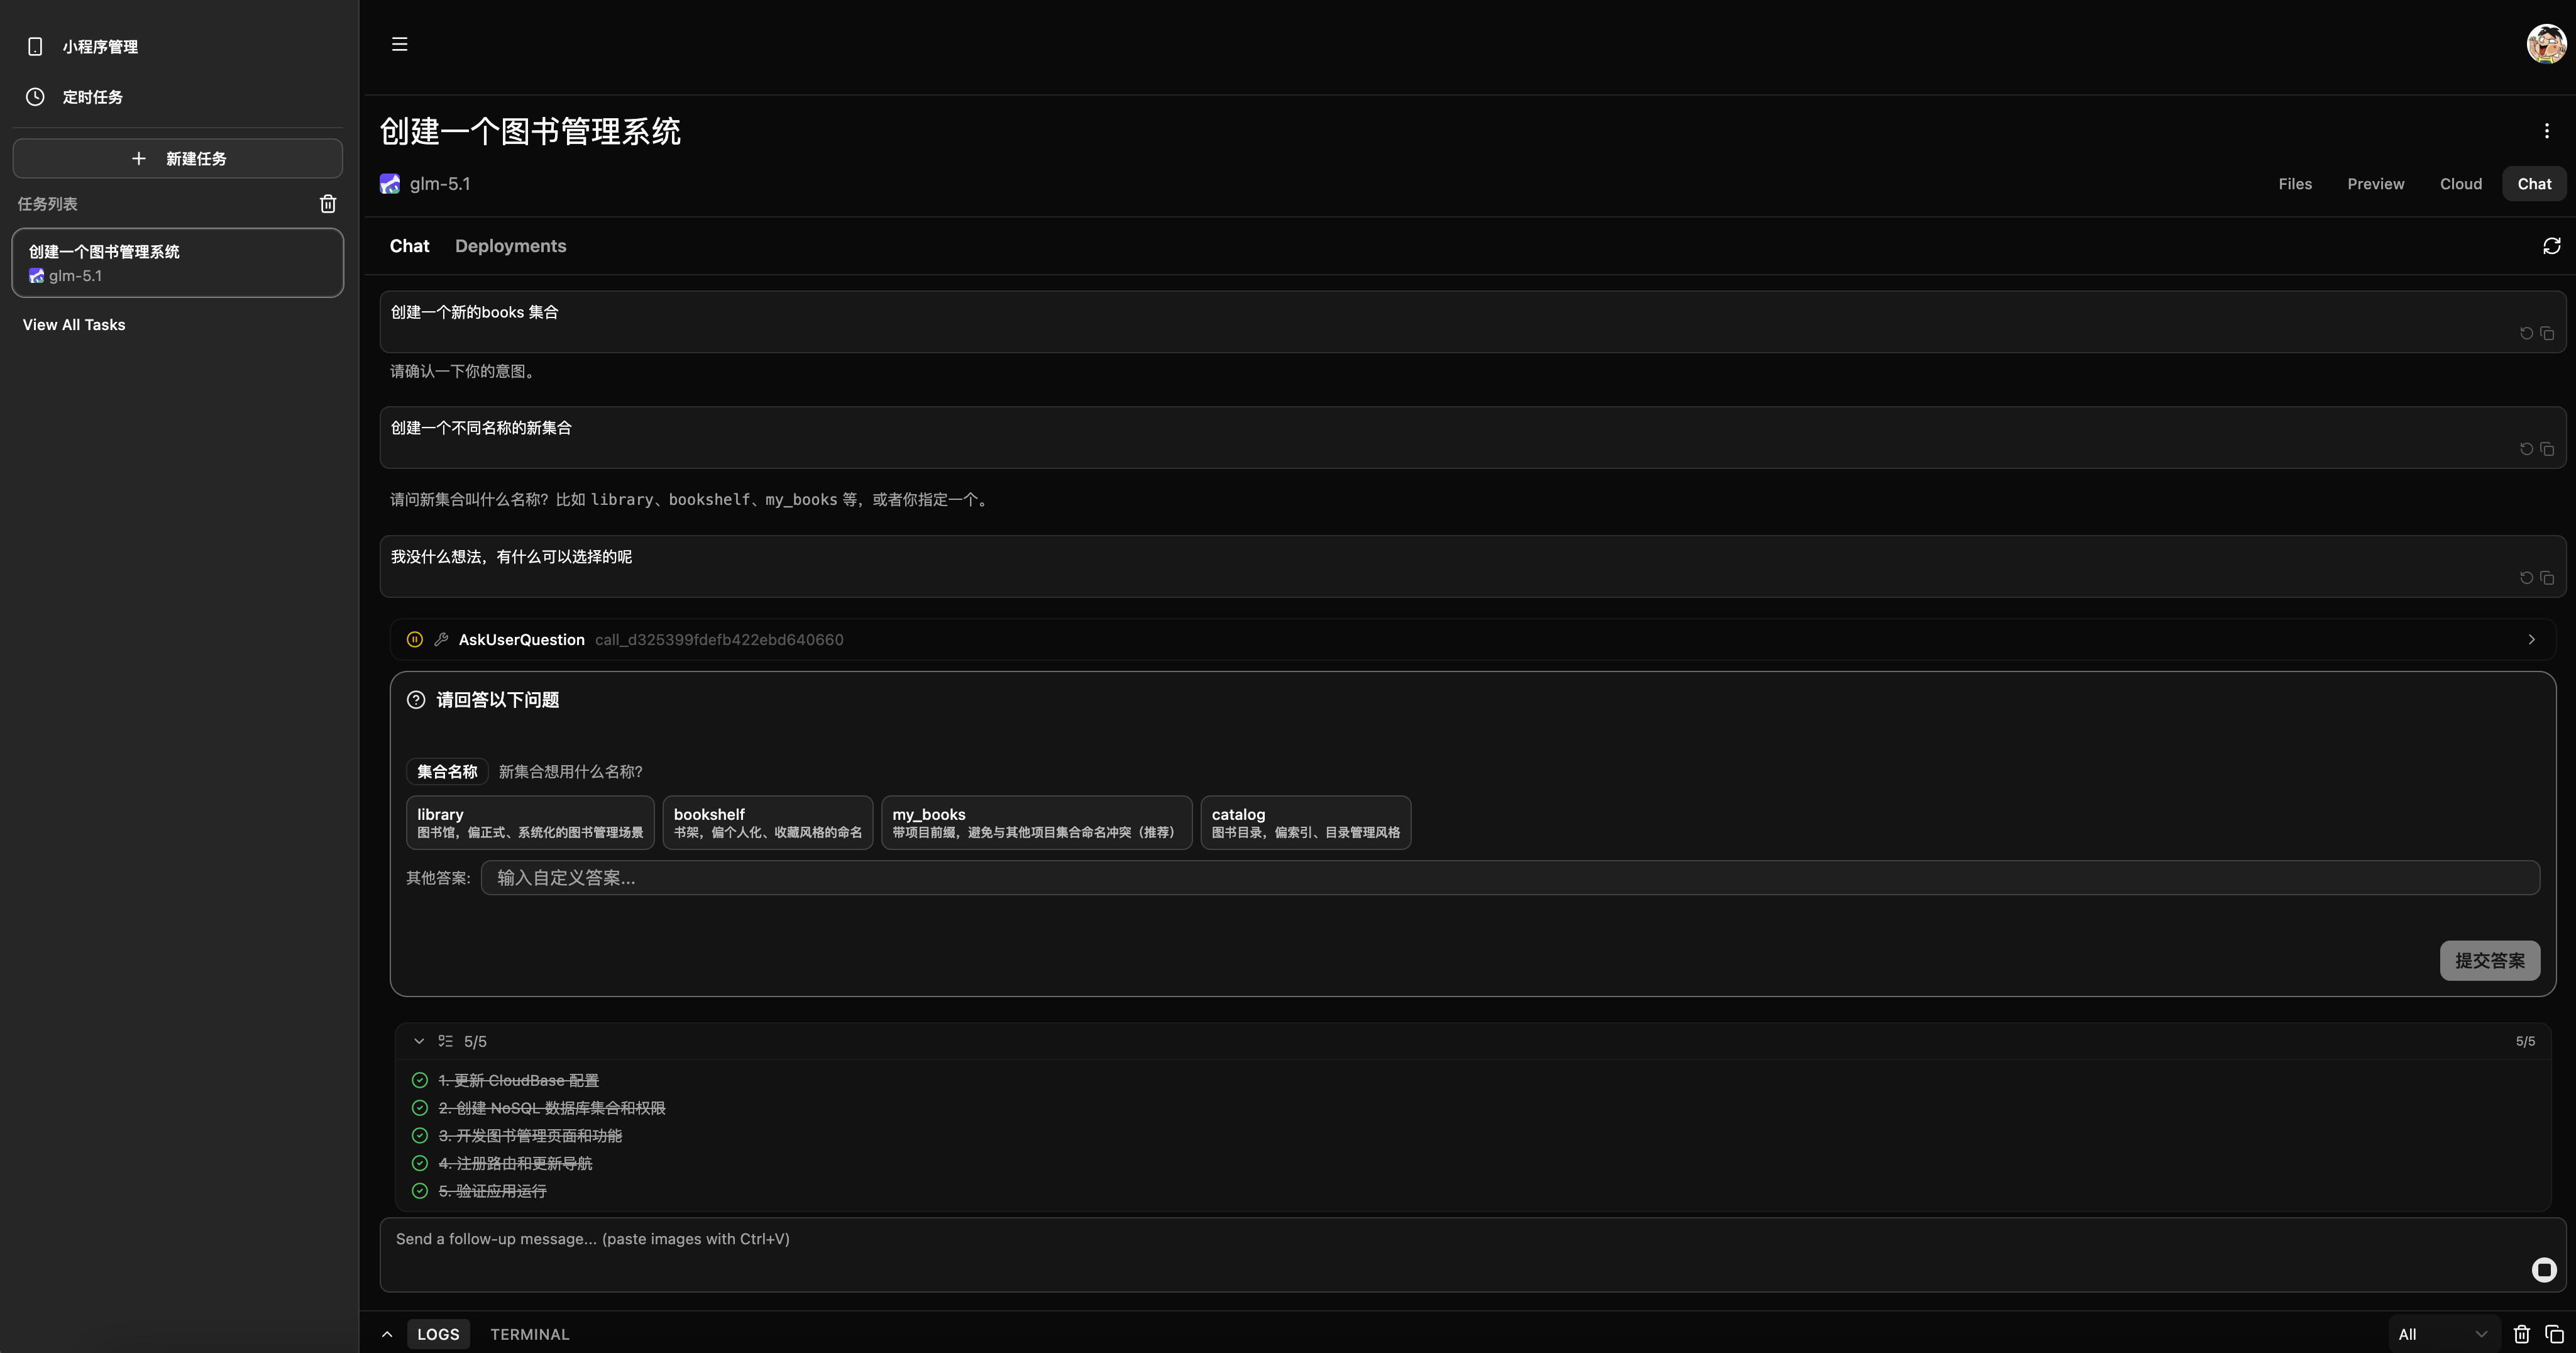
Task: Click the 请确认一下你的意图 reply text
Action: coord(464,371)
